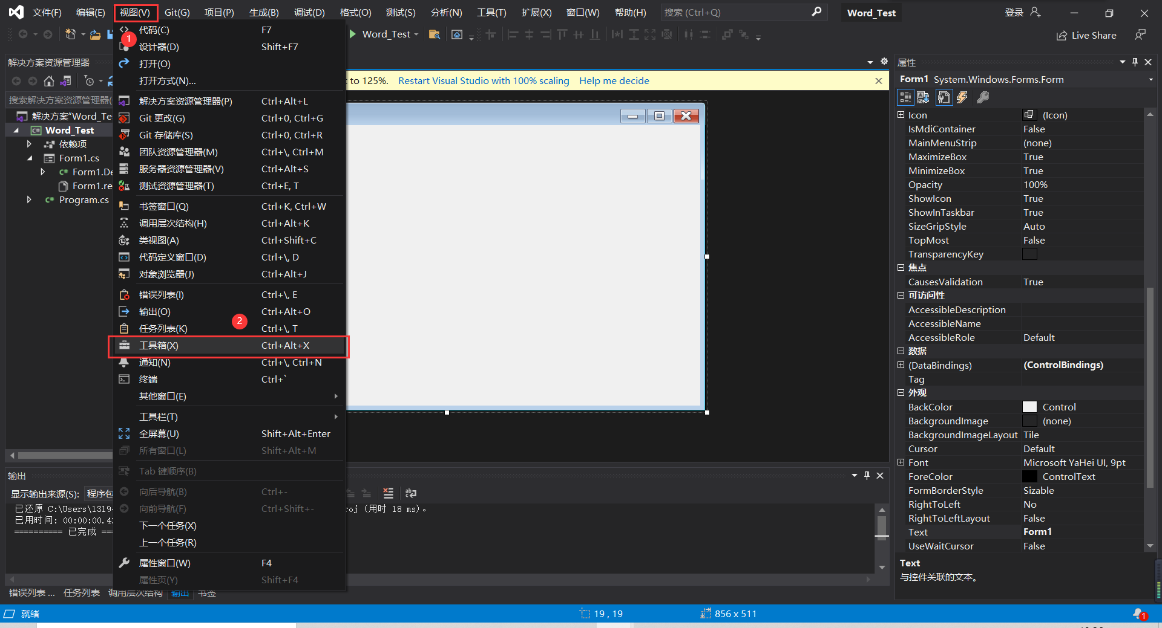This screenshot has height=628, width=1162.
Task: Click Pending Changes filter clock icon
Action: pyautogui.click(x=90, y=81)
